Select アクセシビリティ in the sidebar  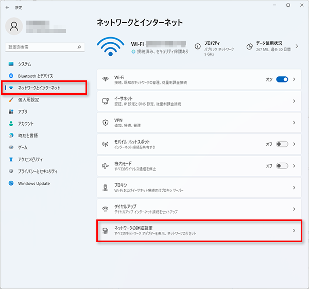point(44,159)
